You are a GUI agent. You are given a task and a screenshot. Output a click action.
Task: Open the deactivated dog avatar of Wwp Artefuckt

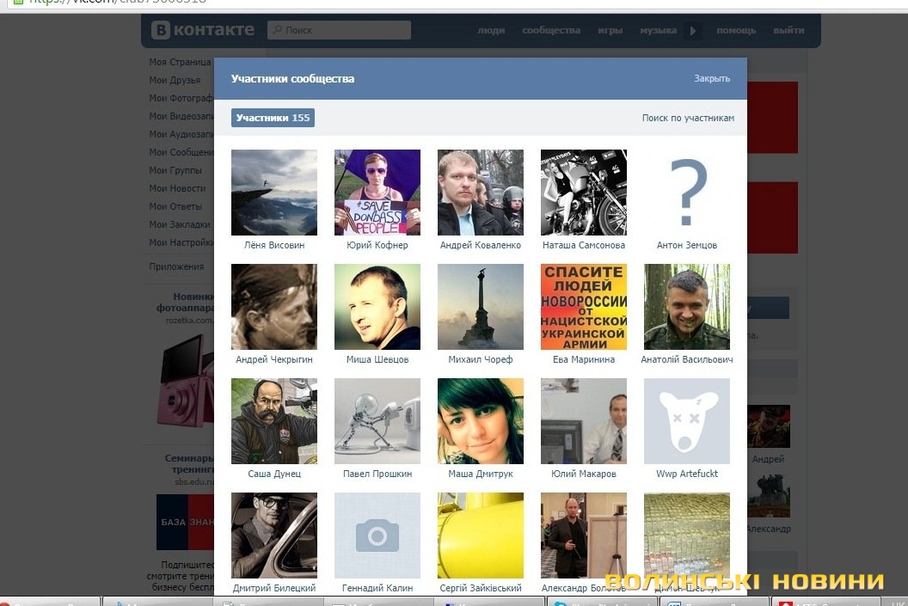tap(686, 421)
